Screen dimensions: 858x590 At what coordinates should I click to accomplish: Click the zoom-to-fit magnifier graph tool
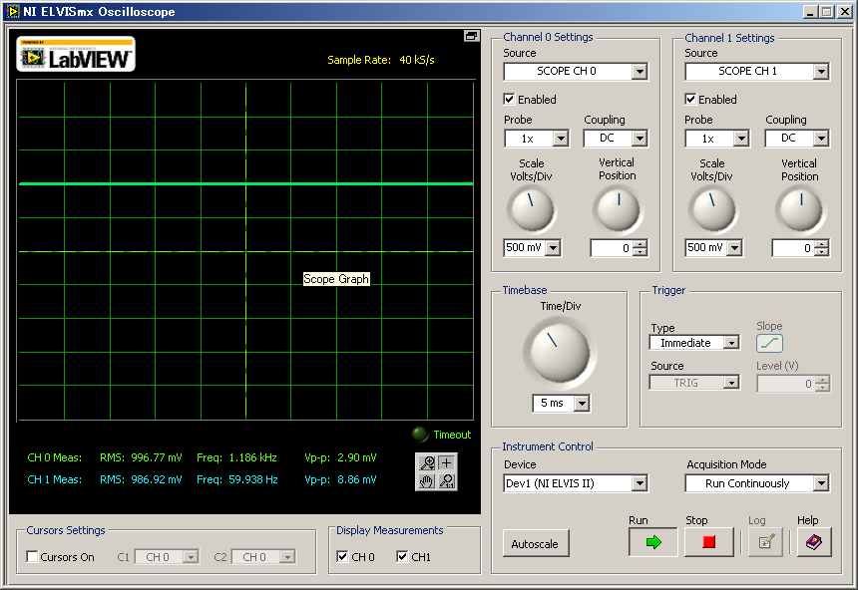(x=446, y=481)
